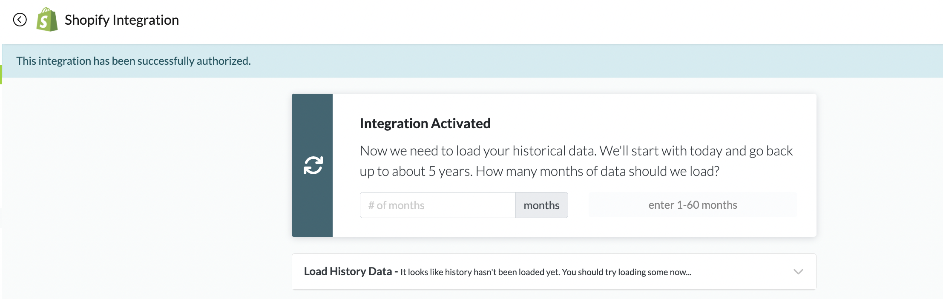Click the sync arrows icon
Screen dimensions: 943x299
pos(313,165)
